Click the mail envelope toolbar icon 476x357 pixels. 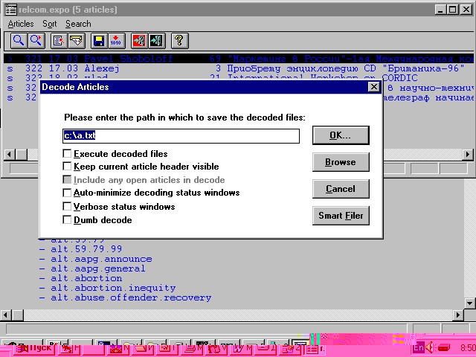pos(77,41)
